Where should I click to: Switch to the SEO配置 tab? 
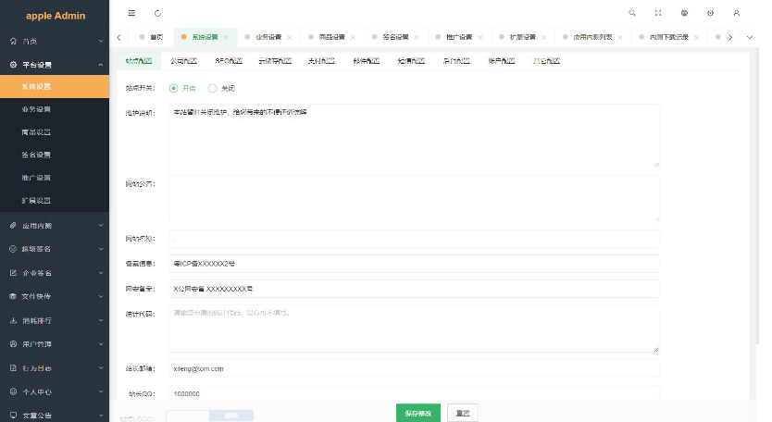pyautogui.click(x=228, y=60)
